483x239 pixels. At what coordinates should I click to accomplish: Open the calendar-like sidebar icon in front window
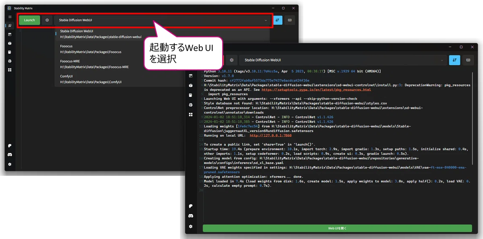pos(190,76)
